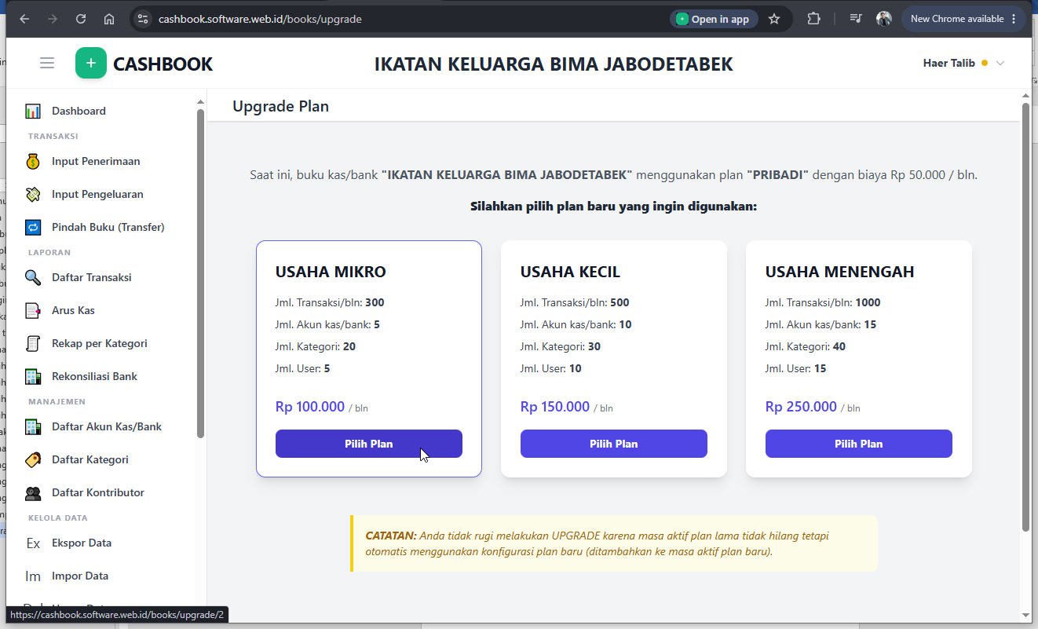Open Arus Kas report

[x=73, y=310]
